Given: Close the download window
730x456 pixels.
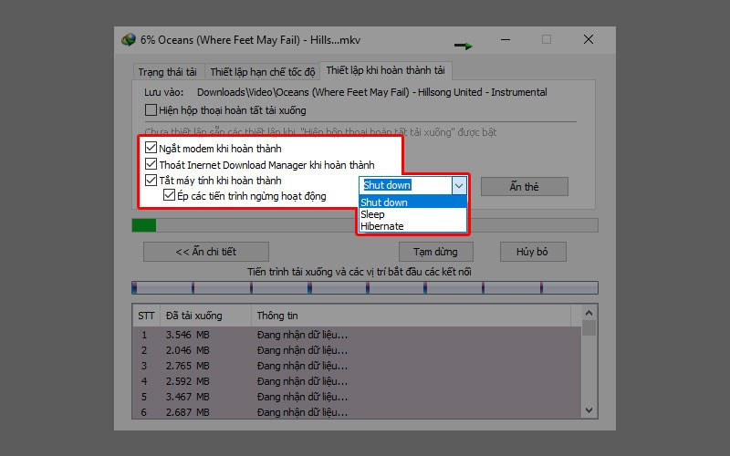Looking at the screenshot, I should [x=589, y=39].
